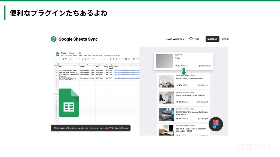Click the 5.00 star rating in template card

pyautogui.click(x=179, y=65)
